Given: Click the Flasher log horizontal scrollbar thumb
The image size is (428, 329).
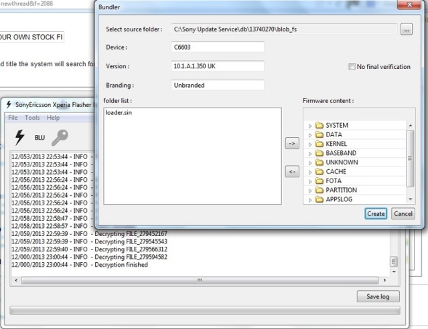Looking at the screenshot, I should click(200, 280).
